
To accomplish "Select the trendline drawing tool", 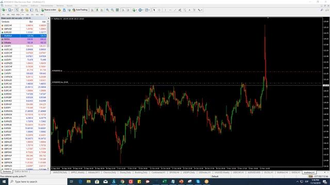I will point(175,10).
